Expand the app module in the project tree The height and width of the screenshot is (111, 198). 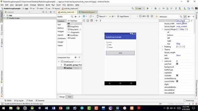point(4,15)
